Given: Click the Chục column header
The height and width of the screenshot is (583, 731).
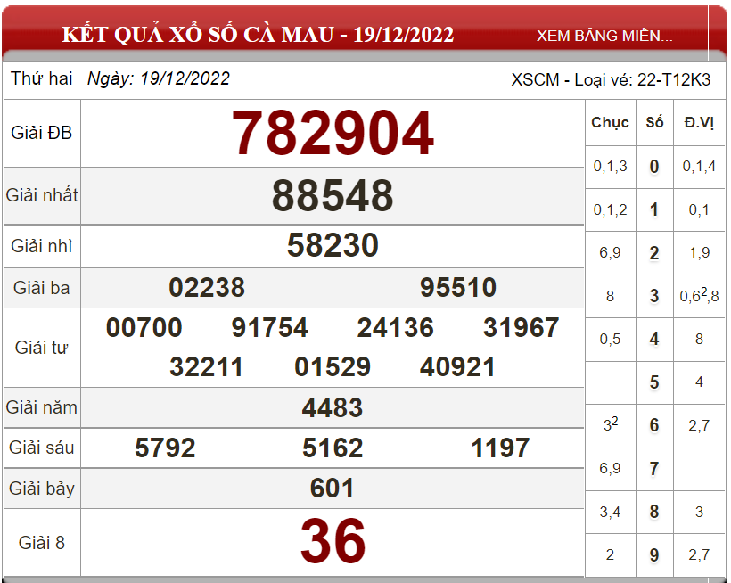Looking at the screenshot, I should coord(610,123).
